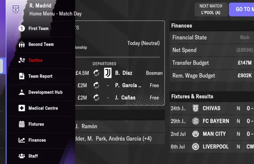Open the Transfer Budget £147M row
This screenshot has height=164, width=254.
click(212, 63)
